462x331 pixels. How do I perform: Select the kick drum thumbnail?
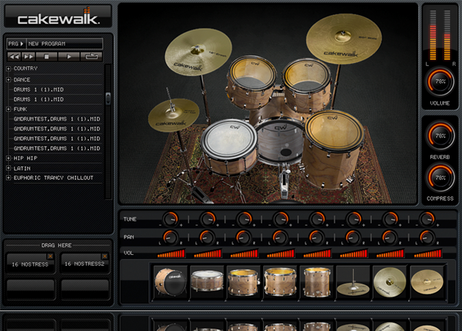click(x=170, y=282)
